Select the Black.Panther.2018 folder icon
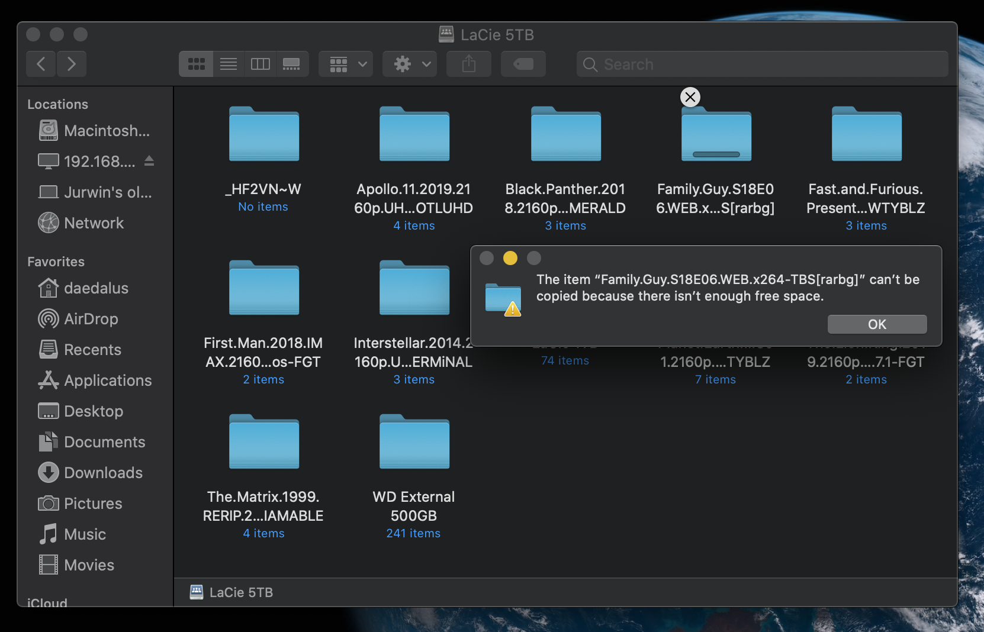984x632 pixels. pos(566,134)
